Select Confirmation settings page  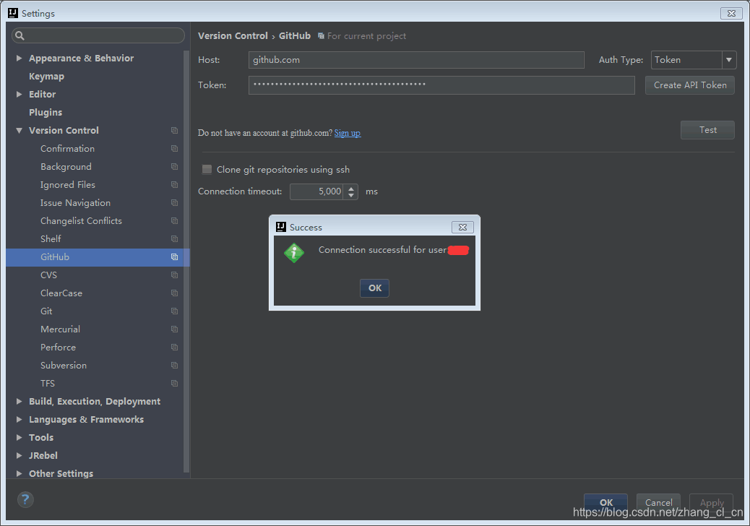pyautogui.click(x=67, y=149)
